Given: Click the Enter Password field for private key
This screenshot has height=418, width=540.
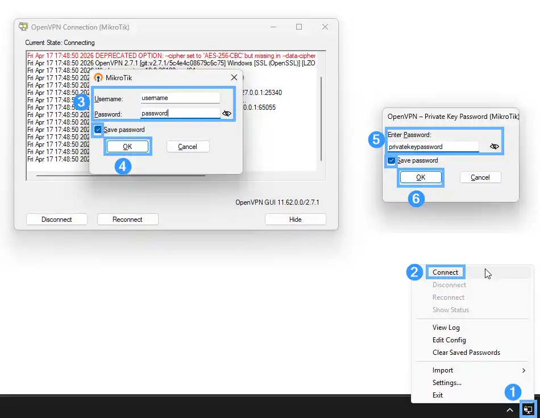Looking at the screenshot, I should click(x=433, y=147).
